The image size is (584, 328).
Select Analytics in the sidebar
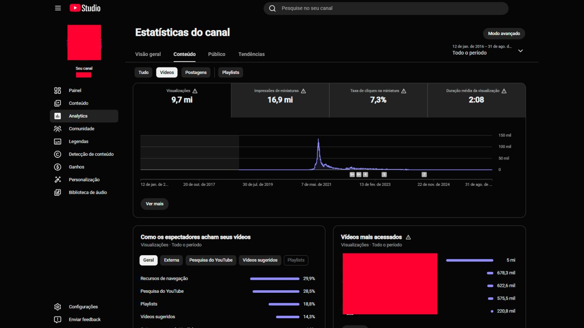84,116
